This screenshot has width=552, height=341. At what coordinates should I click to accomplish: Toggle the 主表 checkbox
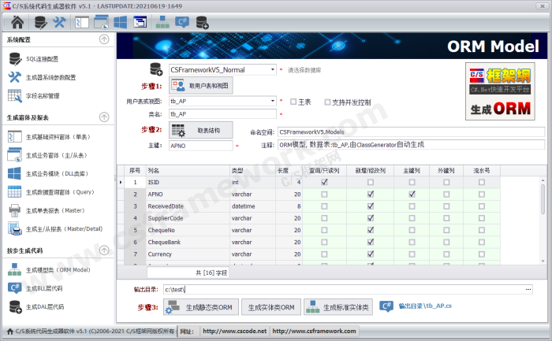coord(293,102)
